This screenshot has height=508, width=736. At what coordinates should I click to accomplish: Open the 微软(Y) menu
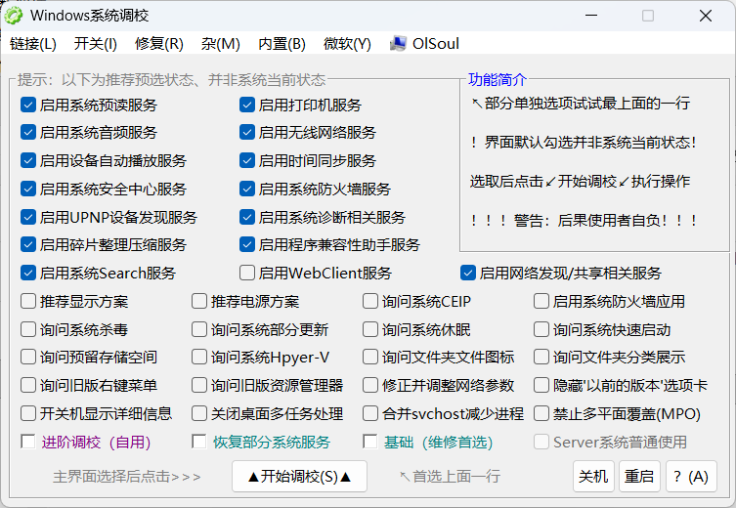click(347, 44)
